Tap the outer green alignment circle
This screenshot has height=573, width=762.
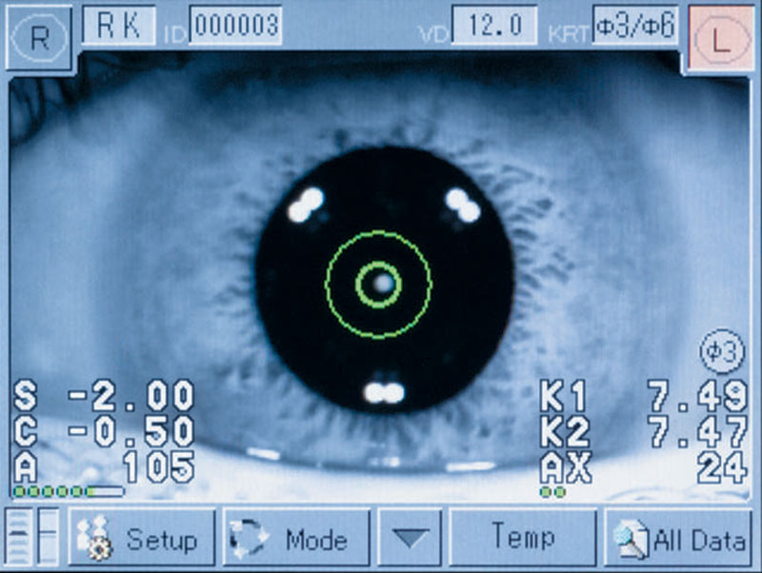click(378, 233)
